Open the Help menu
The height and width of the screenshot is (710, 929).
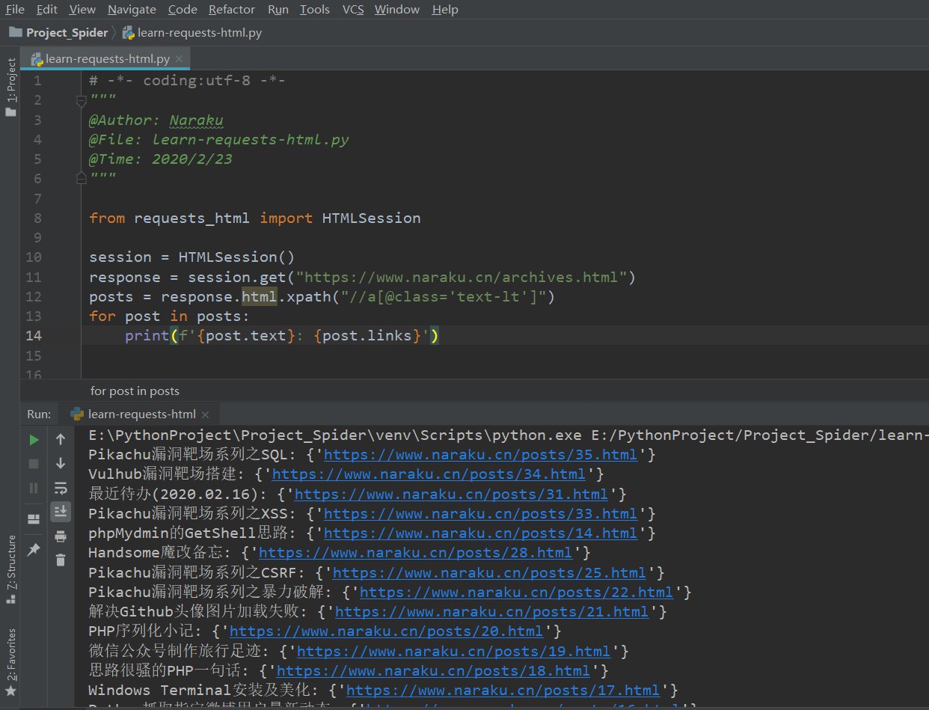coord(445,10)
